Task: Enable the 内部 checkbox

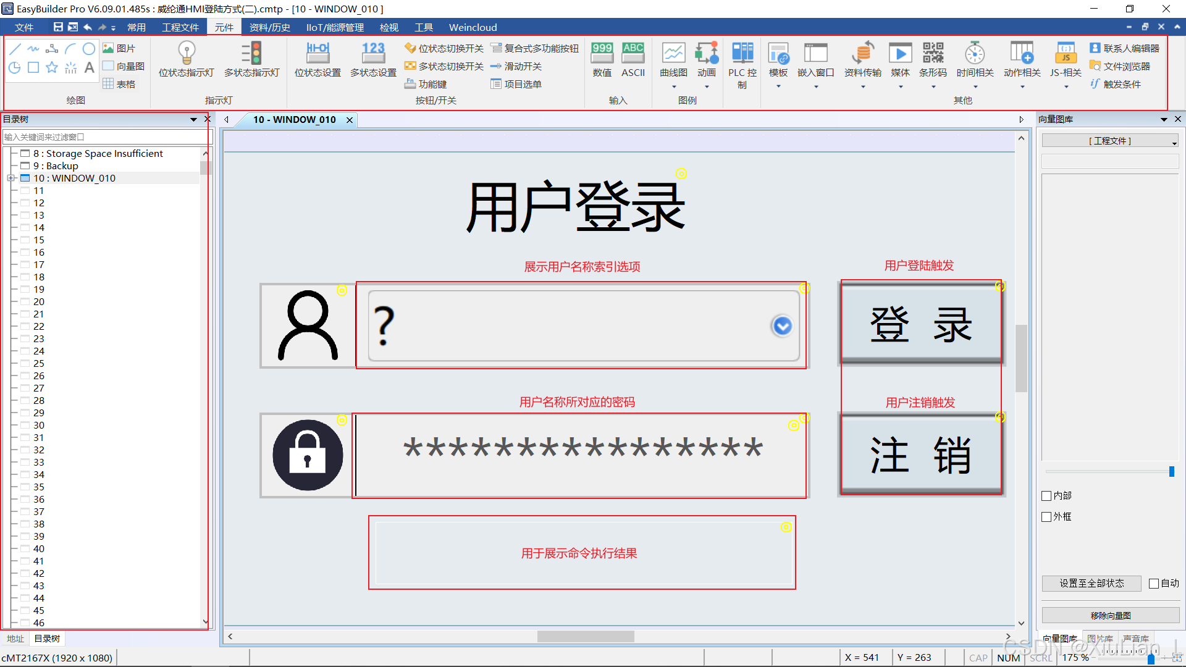Action: coord(1046,496)
